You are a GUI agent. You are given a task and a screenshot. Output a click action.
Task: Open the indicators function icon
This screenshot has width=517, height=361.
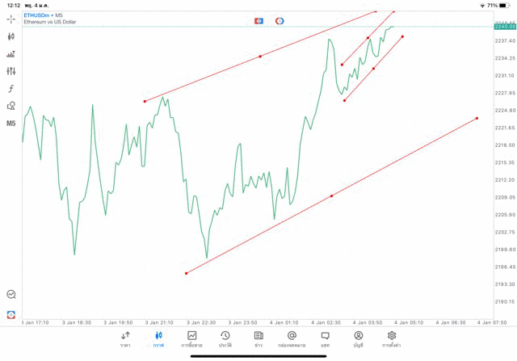11,89
